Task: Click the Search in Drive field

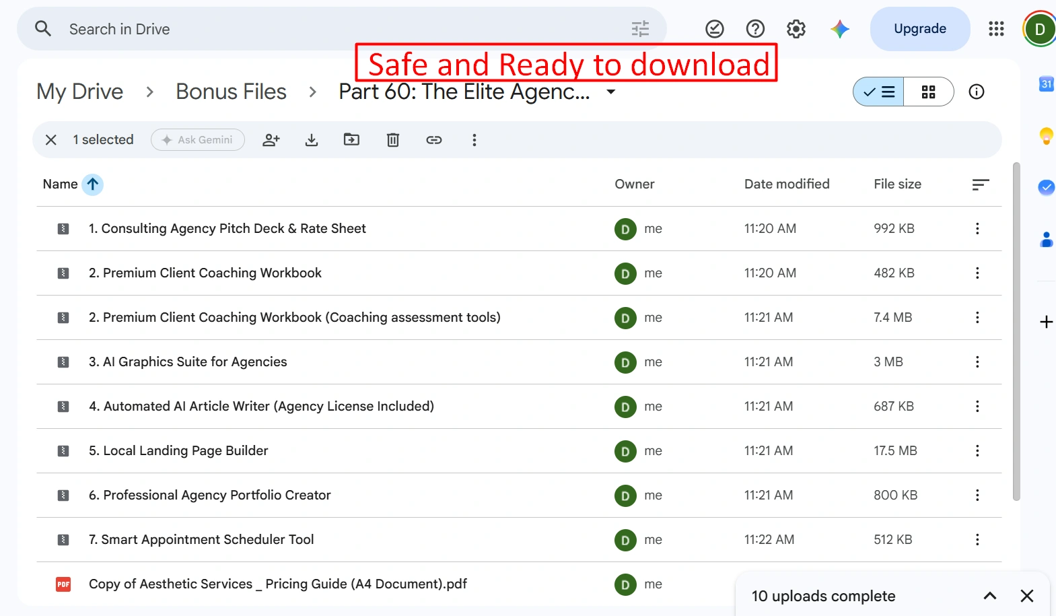Action: tap(341, 29)
